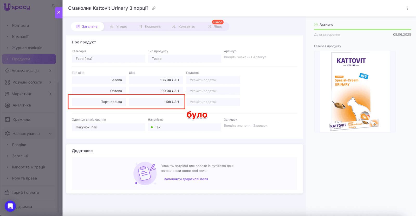The image size is (416, 216).
Task: Click the Додатково section heading
Action: pyautogui.click(x=82, y=151)
